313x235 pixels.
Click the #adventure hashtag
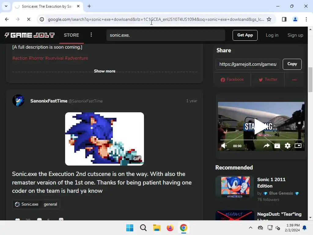tap(76, 58)
